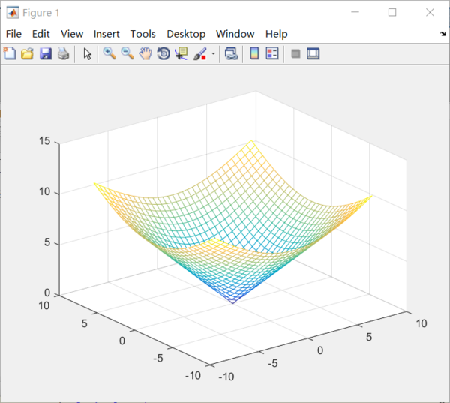
Task: Insert a colorbar from the toolbar
Action: tap(254, 53)
